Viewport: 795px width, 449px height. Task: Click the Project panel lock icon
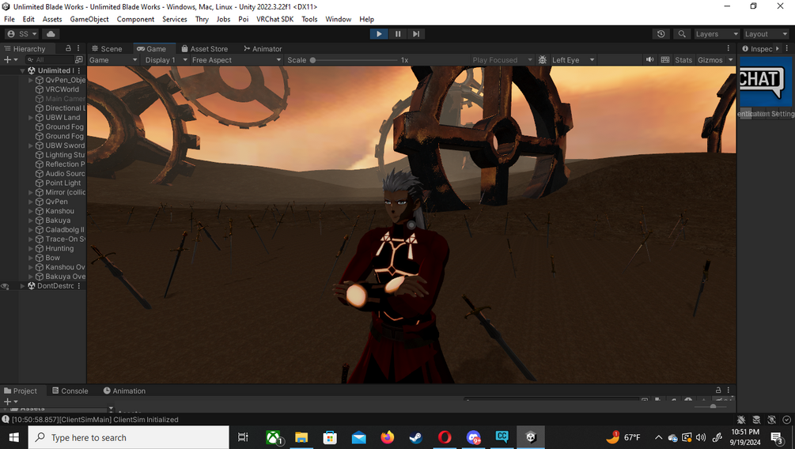718,391
